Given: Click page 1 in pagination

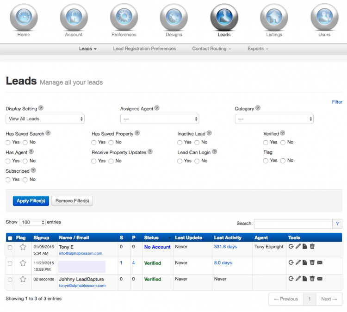Looking at the screenshot, I should [310, 299].
